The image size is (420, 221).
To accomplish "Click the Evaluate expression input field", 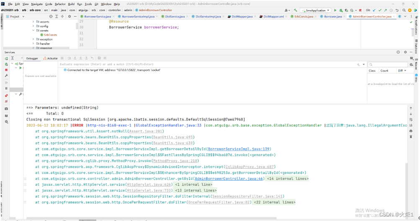I will (x=206, y=64).
